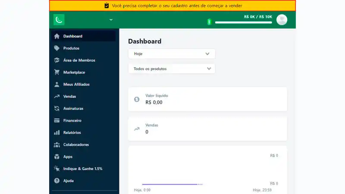The height and width of the screenshot is (194, 345).
Task: Expand the Hoje date range dropdown
Action: click(172, 54)
